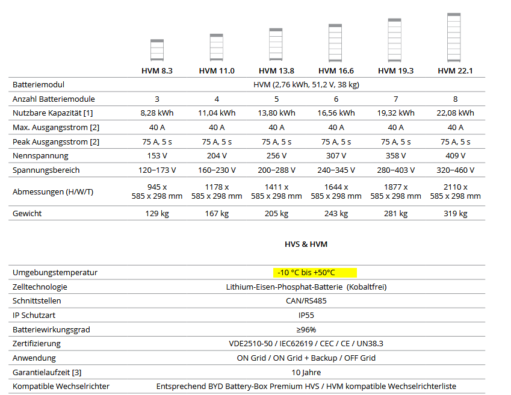The height and width of the screenshot is (395, 511).
Task: Click the Garantielaufzeit [3] row label
Action: [47, 373]
